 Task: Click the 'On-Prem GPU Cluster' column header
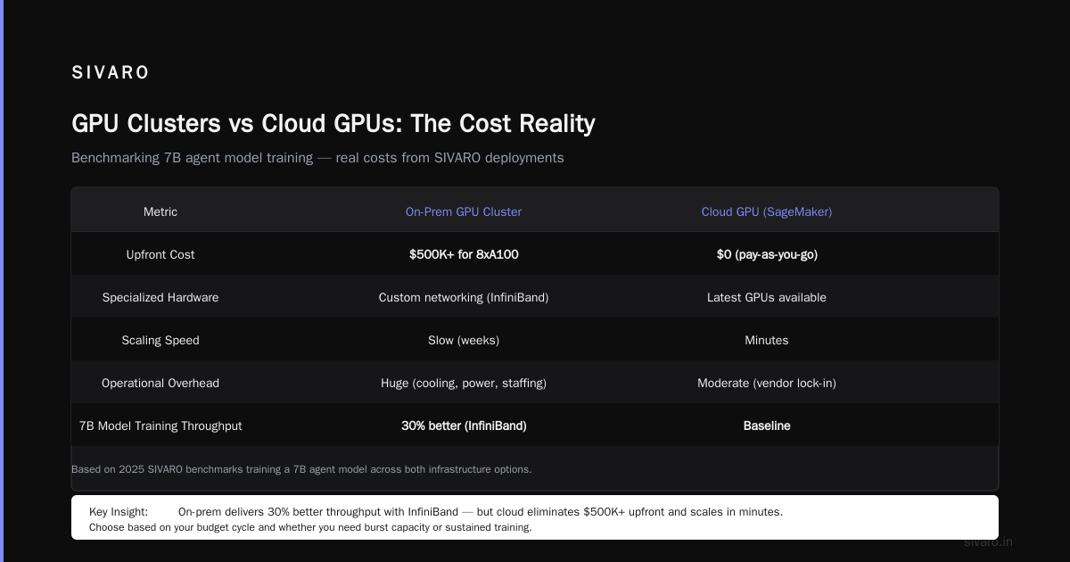tap(464, 211)
